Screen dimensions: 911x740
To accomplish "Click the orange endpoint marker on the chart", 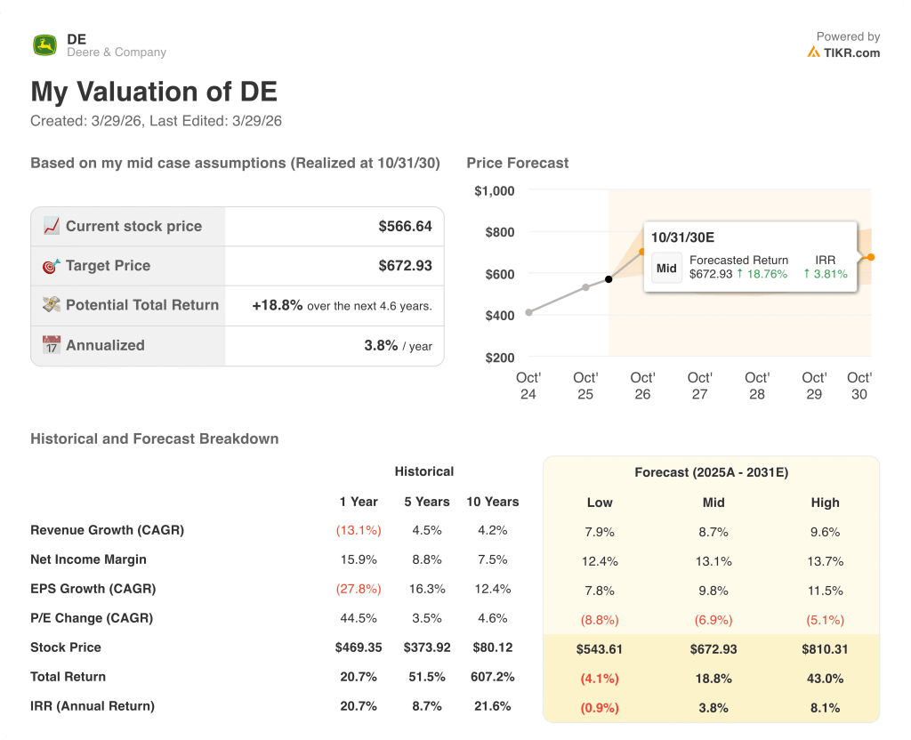I will (x=870, y=258).
